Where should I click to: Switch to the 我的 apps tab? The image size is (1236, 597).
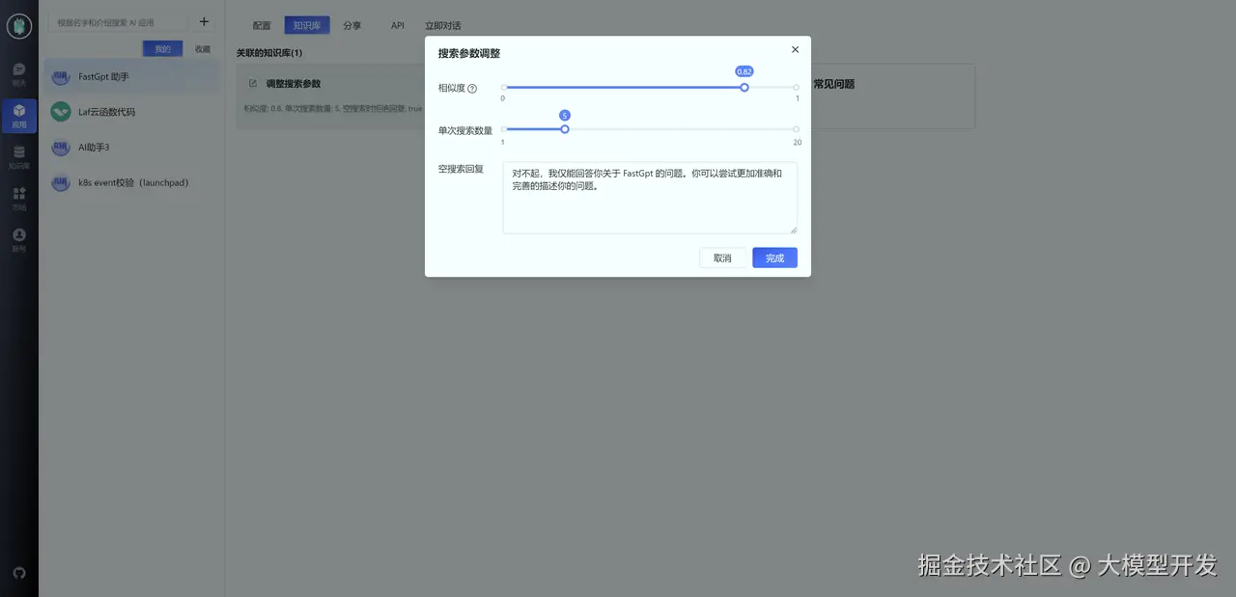(161, 48)
